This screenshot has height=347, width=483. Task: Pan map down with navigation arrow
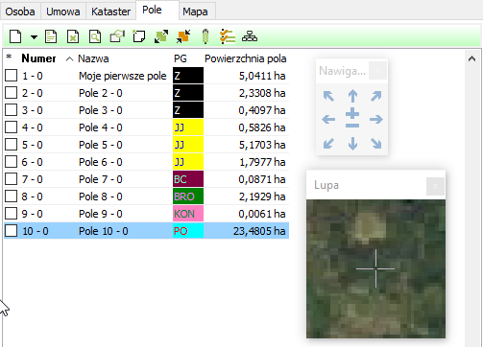point(352,144)
